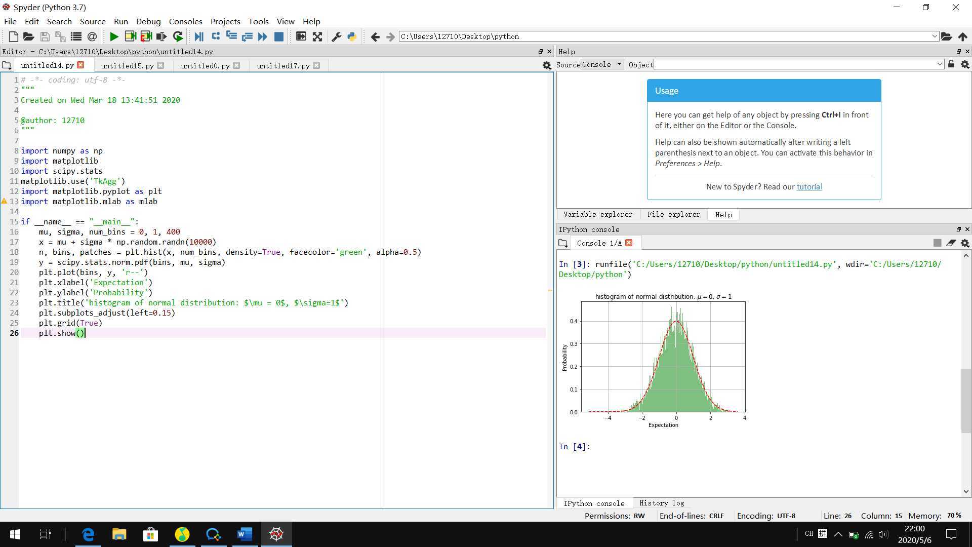Open the Help pane options gear
Screen dimensions: 972x547
point(965,64)
